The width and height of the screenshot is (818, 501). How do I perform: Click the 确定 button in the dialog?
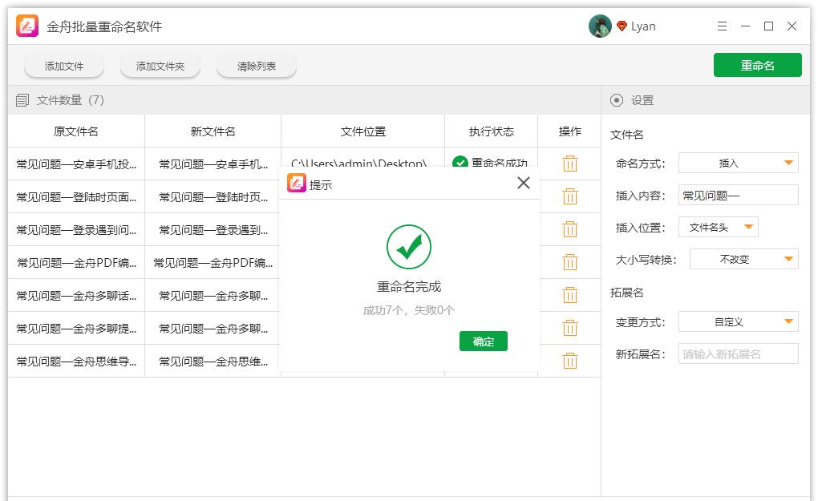483,341
